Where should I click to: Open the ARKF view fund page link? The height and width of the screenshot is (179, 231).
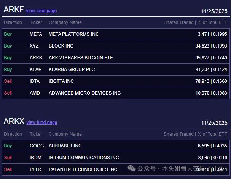point(41,11)
